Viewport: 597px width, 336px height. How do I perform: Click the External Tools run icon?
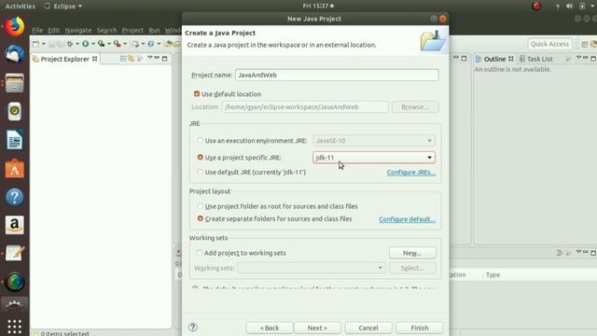pyautogui.click(x=118, y=44)
